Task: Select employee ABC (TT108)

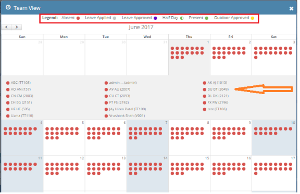Action: coord(21,83)
